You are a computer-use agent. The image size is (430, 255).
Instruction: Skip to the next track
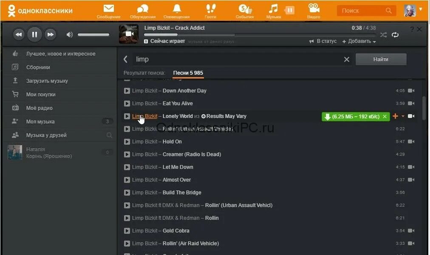click(51, 34)
